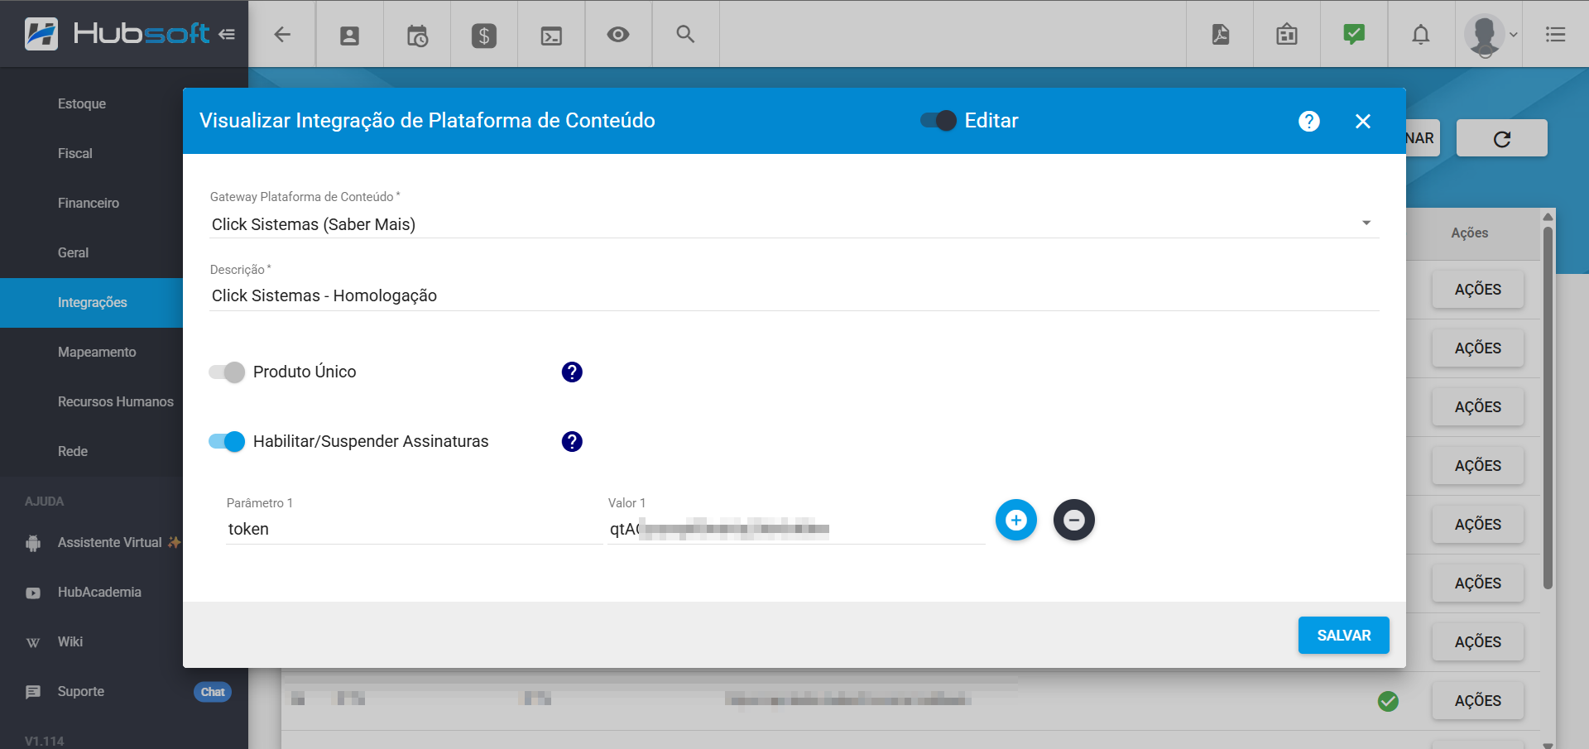Click the eye view icon in toolbar
Image resolution: width=1589 pixels, height=749 pixels.
click(618, 34)
